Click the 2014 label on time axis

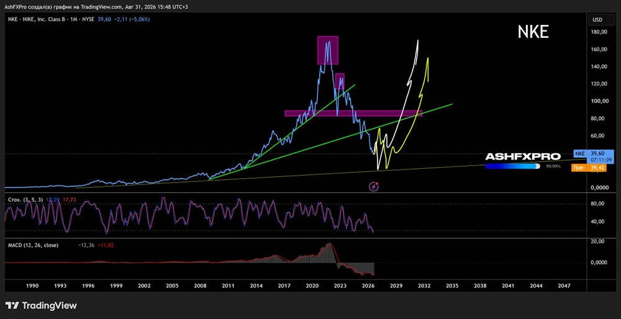coord(256,285)
